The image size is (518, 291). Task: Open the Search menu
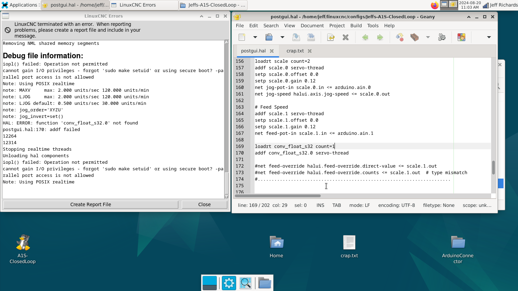271,26
